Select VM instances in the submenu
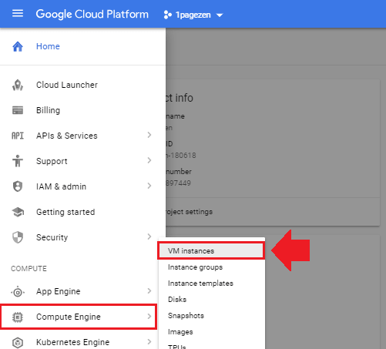This screenshot has height=349, width=386. coord(211,250)
